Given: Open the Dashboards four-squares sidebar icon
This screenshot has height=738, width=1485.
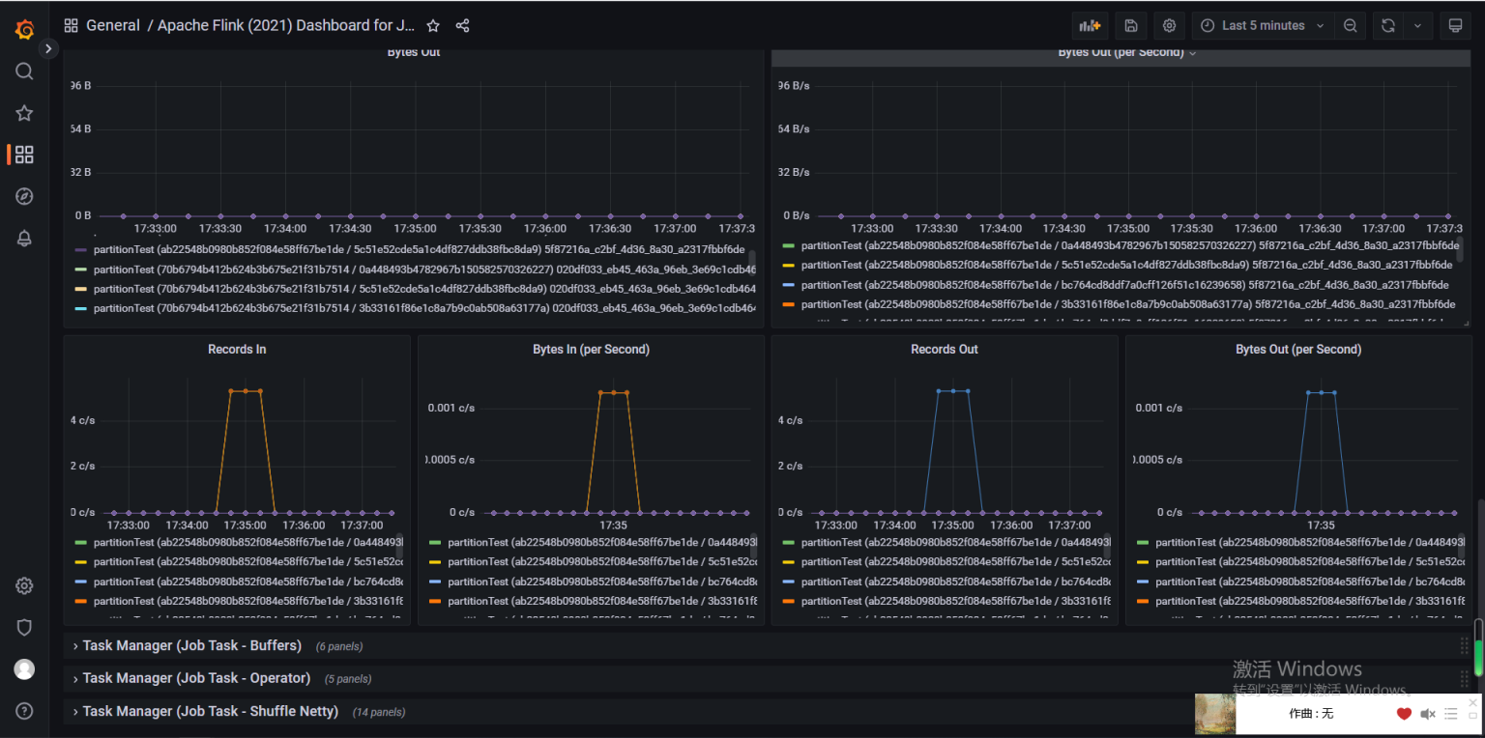Looking at the screenshot, I should tap(24, 155).
